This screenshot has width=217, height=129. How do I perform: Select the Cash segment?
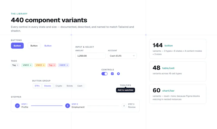pos(80,86)
